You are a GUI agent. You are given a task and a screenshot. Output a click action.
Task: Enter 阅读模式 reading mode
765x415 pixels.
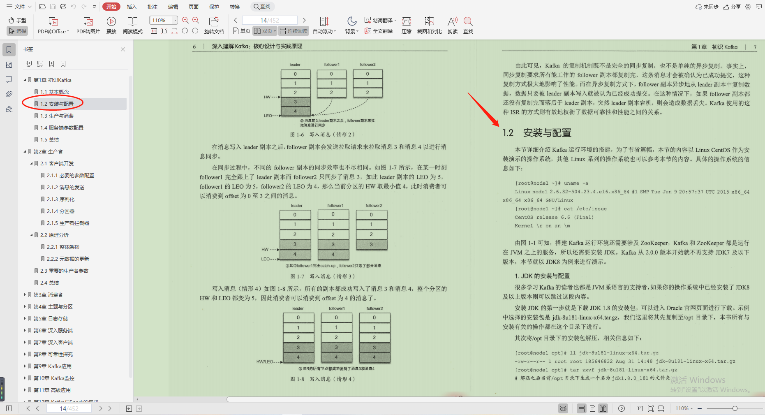pos(132,26)
